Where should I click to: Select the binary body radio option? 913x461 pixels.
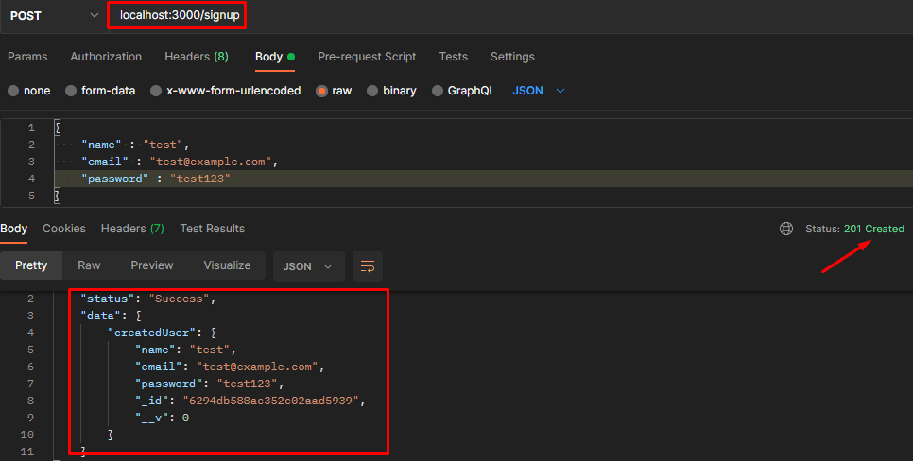click(x=373, y=91)
